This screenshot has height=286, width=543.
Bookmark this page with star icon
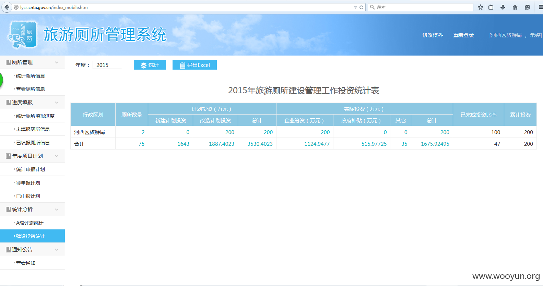pos(481,7)
